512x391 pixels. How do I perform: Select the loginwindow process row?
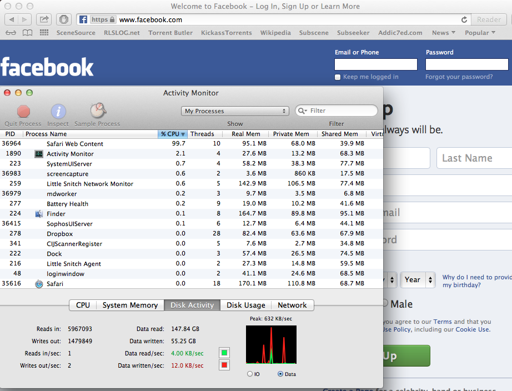192,274
